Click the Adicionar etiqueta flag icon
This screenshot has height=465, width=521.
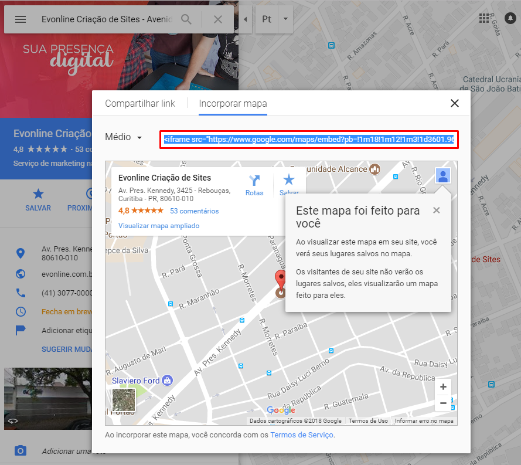(21, 330)
